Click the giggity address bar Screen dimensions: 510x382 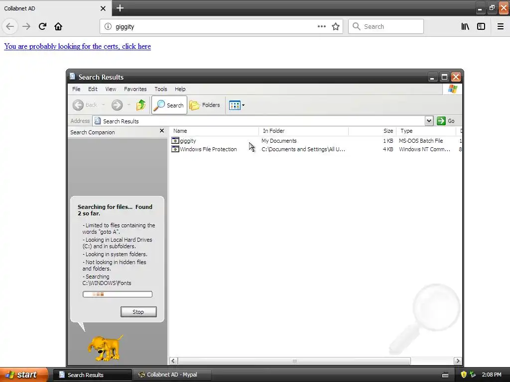221,26
